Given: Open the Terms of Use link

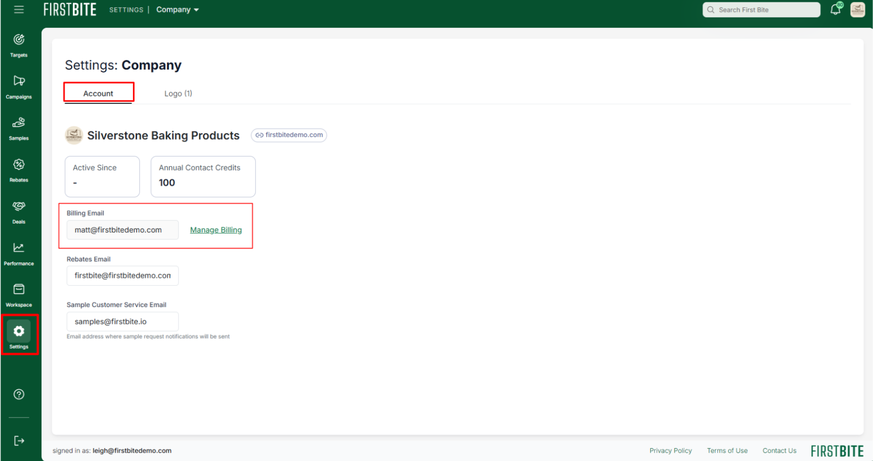Looking at the screenshot, I should coord(727,451).
